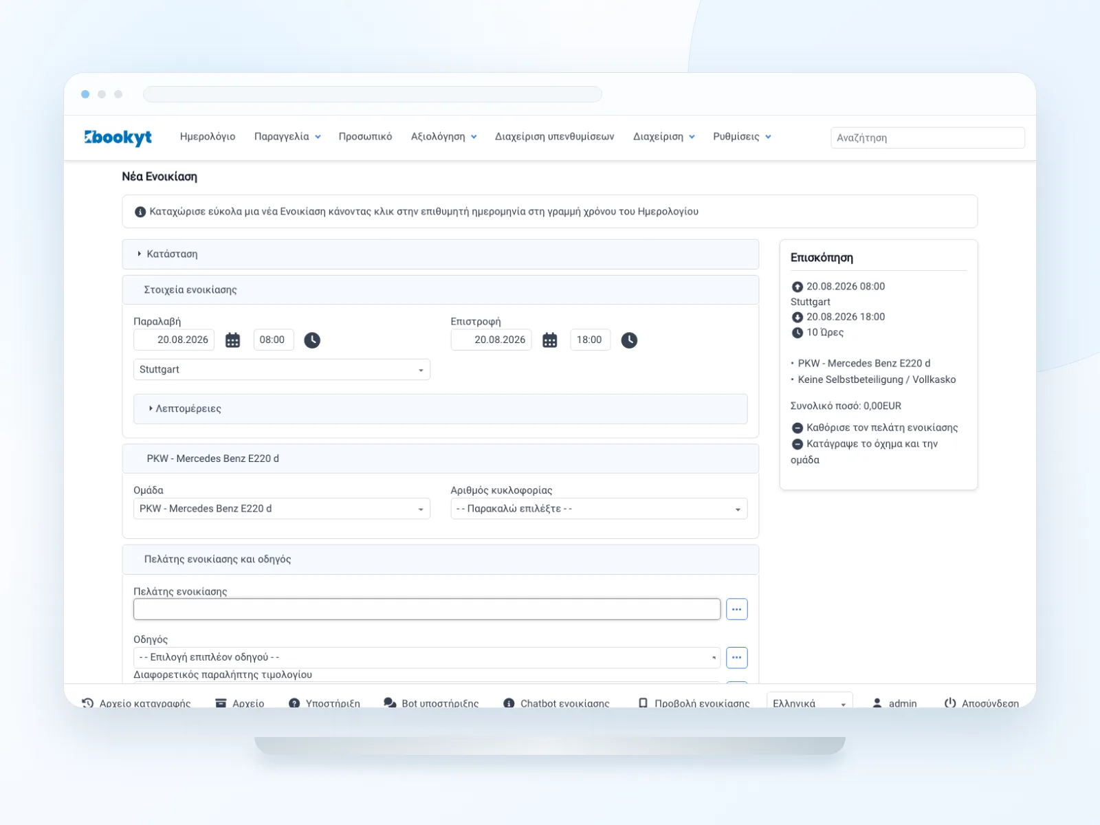Open the Stuttgart location dropdown
The image size is (1100, 825).
[x=282, y=369]
